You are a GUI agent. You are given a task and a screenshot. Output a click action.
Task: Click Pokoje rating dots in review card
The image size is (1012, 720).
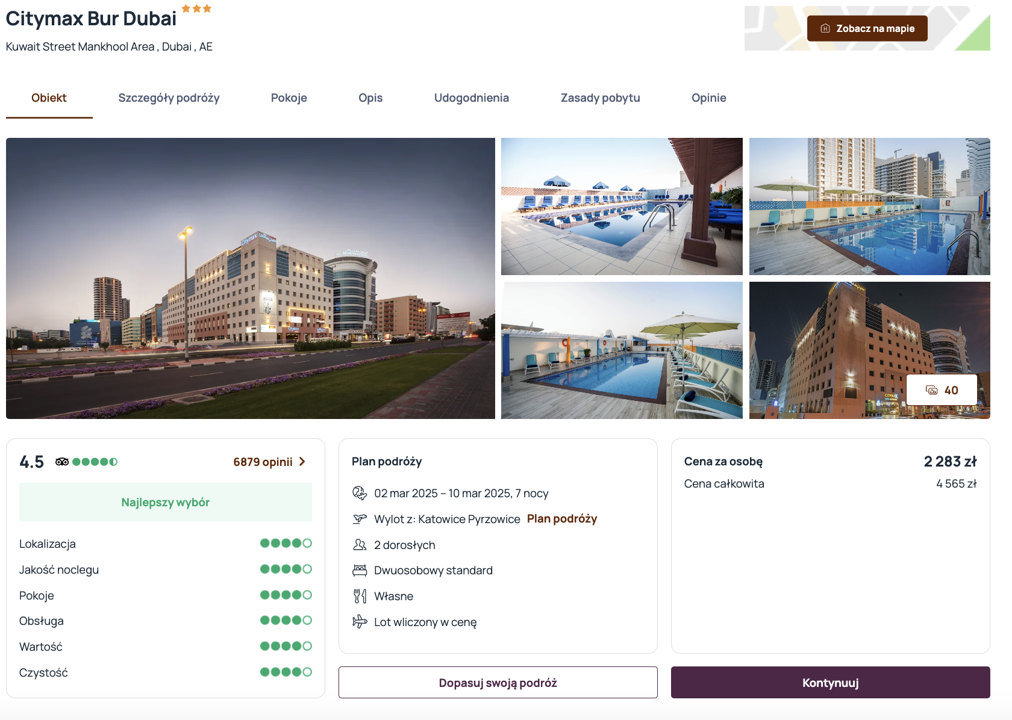point(286,595)
